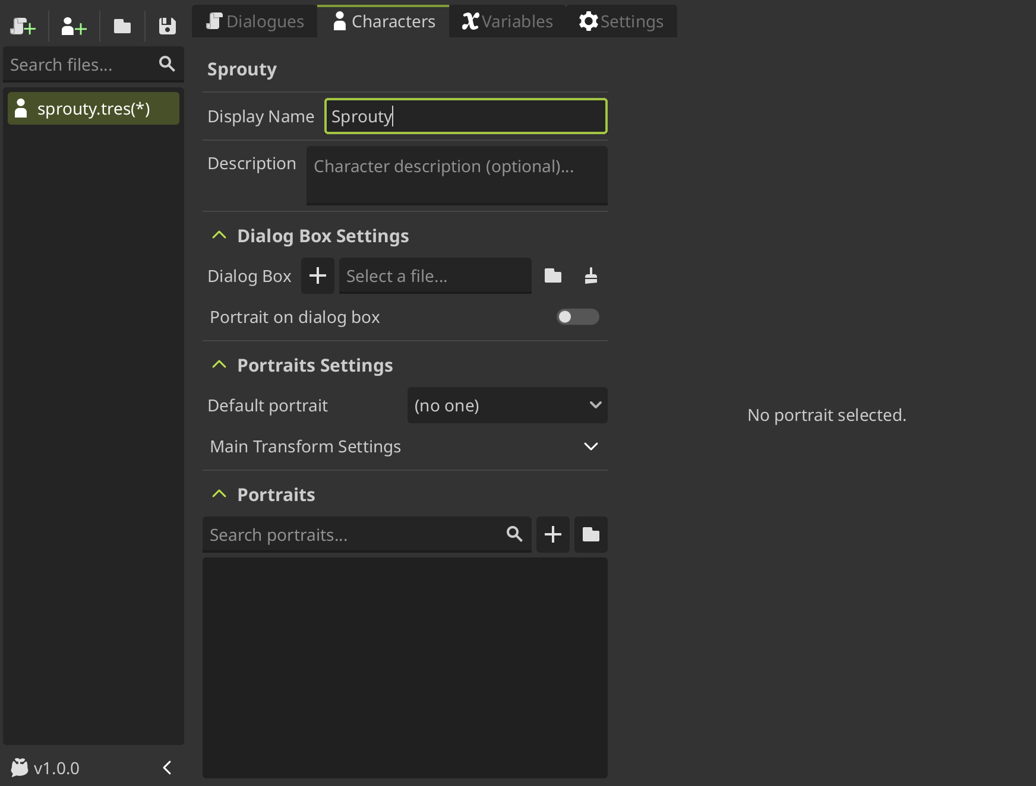This screenshot has height=786, width=1036.
Task: Open the Variables tab
Action: [x=507, y=21]
